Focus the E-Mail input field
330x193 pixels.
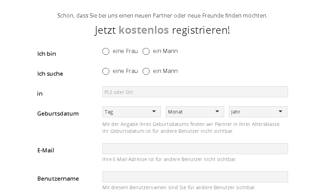coord(195,149)
